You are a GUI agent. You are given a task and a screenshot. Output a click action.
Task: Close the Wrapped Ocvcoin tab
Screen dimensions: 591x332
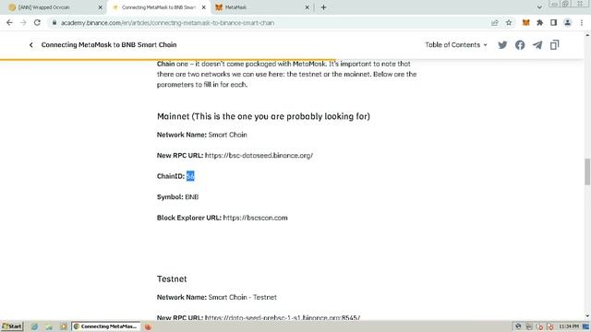pyautogui.click(x=101, y=7)
